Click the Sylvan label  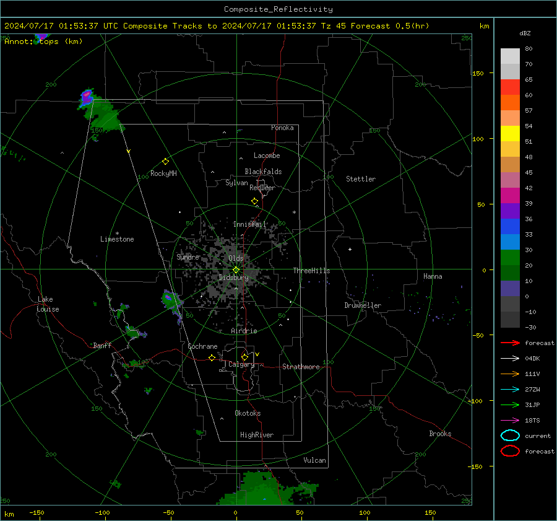236,183
